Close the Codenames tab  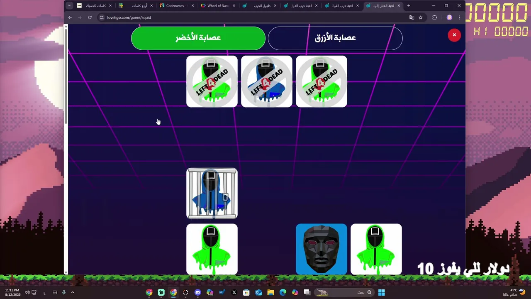pos(192,6)
